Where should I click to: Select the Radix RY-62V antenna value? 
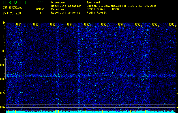pos(97,13)
